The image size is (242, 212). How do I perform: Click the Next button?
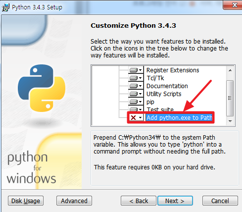(175, 201)
